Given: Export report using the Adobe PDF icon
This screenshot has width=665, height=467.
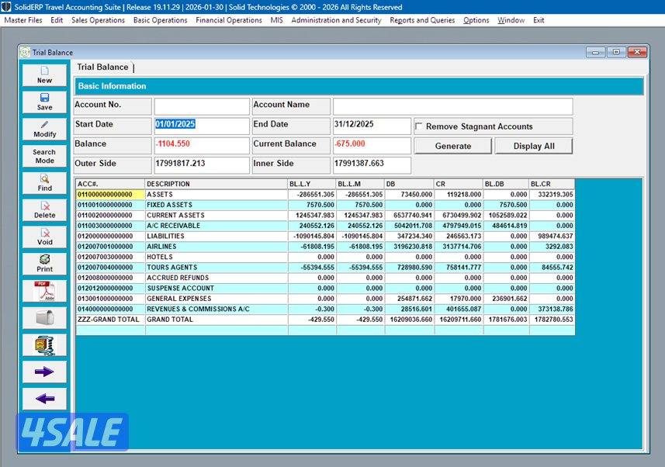Looking at the screenshot, I should tap(43, 291).
